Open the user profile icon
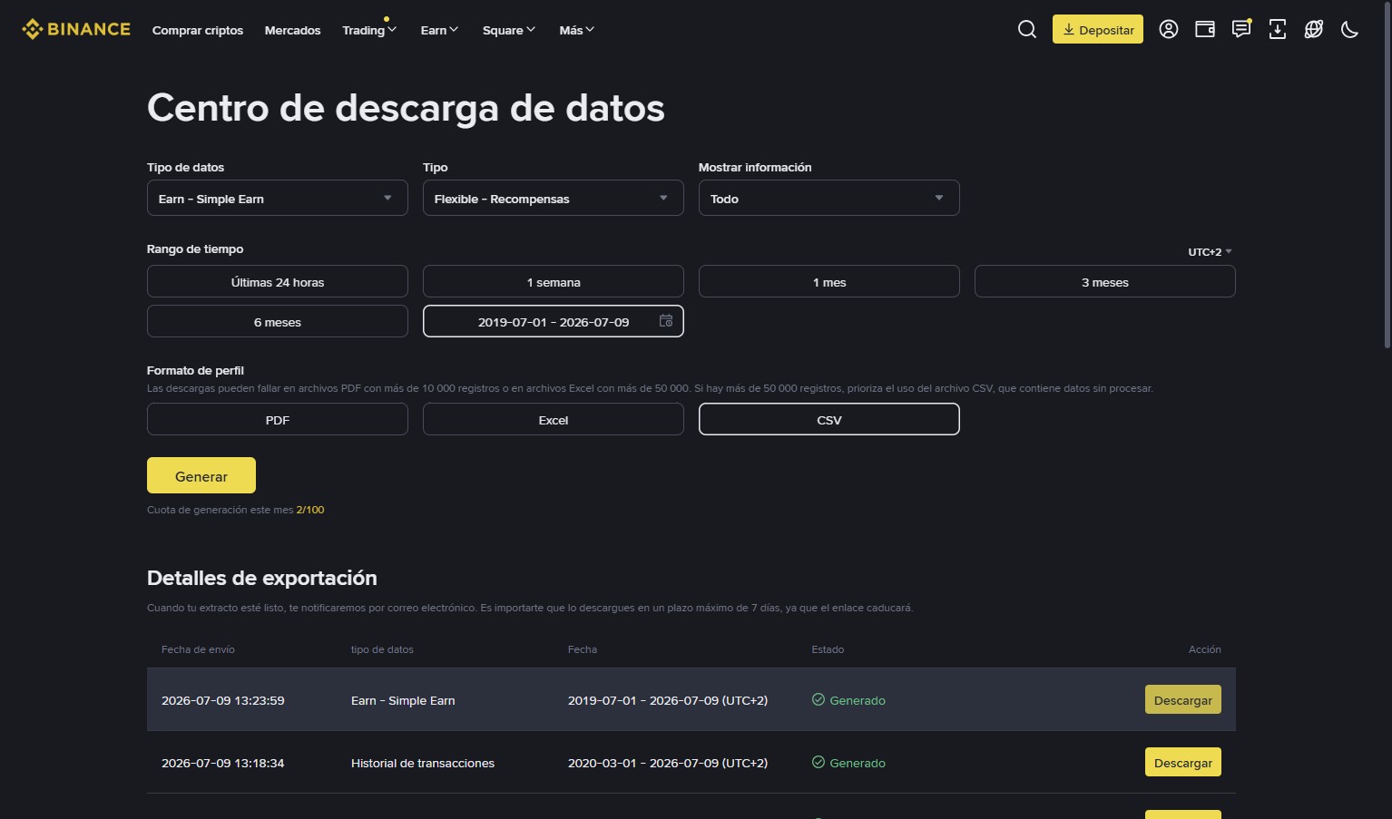 tap(1169, 30)
